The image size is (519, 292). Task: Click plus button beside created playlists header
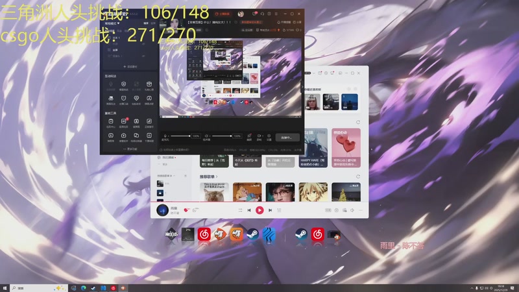186,175
